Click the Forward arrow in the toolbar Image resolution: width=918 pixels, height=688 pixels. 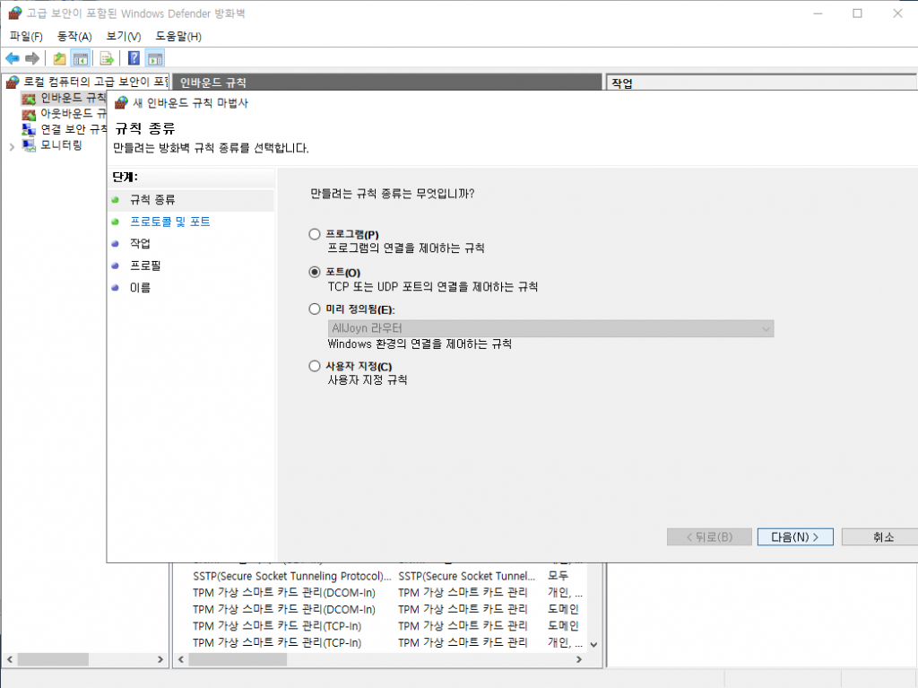point(32,58)
